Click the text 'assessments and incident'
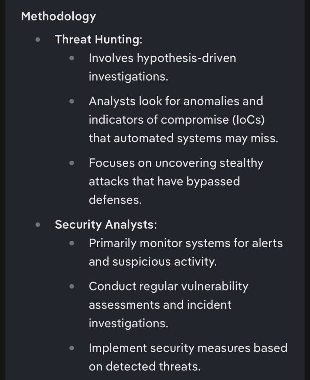 (160, 305)
